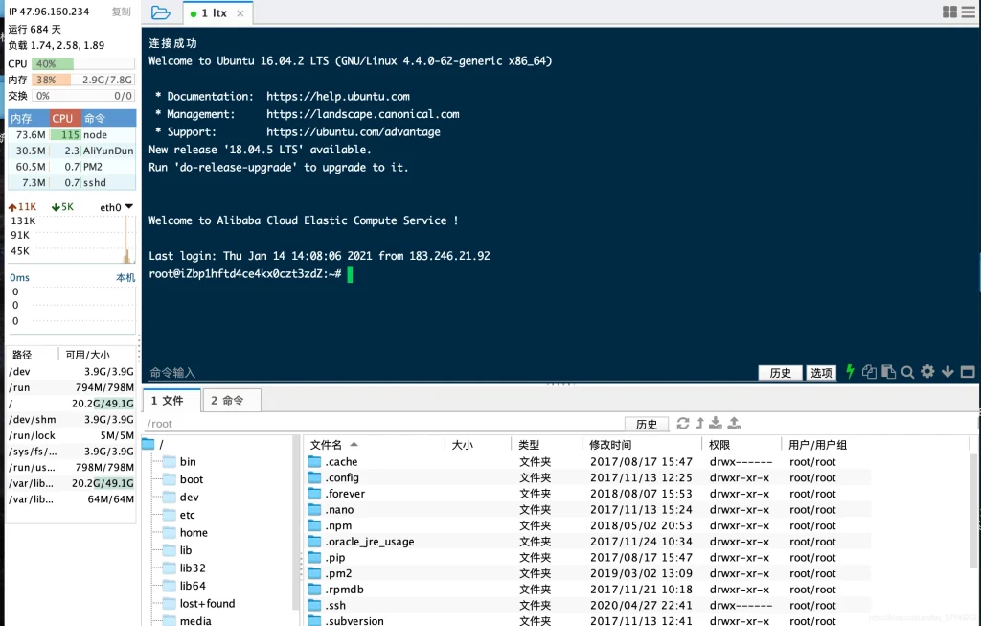This screenshot has height=626, width=981.
Task: Click the paste icon in the terminal toolbar
Action: [x=887, y=372]
